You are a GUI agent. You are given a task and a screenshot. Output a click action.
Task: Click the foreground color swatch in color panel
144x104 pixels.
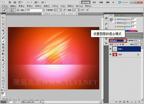[x=111, y=20]
